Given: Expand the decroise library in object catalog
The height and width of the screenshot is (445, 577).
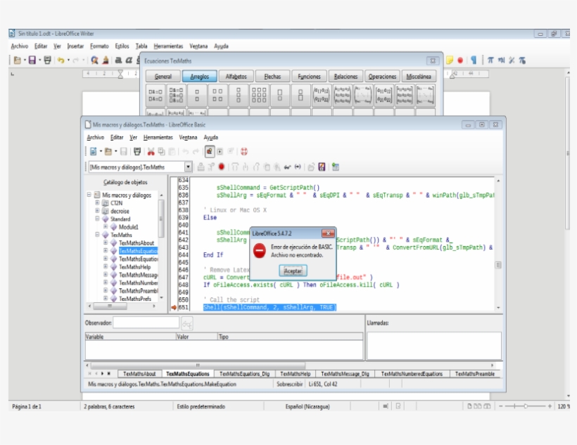Looking at the screenshot, I should [x=98, y=211].
